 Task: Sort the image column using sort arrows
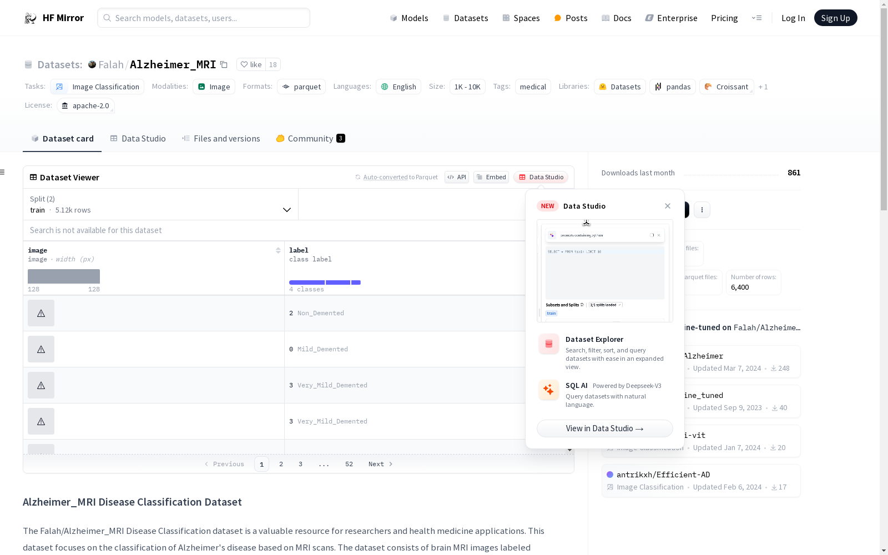pos(278,250)
